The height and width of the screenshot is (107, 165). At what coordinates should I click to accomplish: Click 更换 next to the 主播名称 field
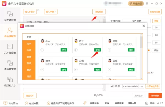[x=156, y=21]
